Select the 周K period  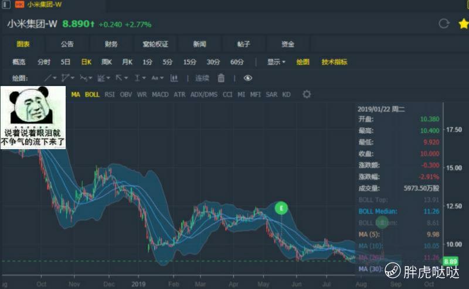pos(107,62)
